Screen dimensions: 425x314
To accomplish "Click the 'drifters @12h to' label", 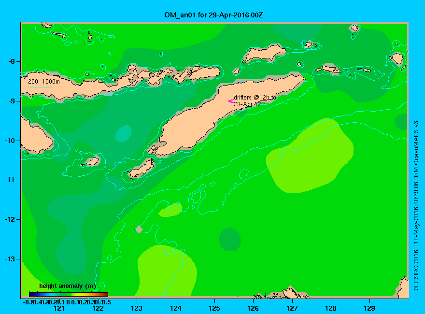I will 255,98.
